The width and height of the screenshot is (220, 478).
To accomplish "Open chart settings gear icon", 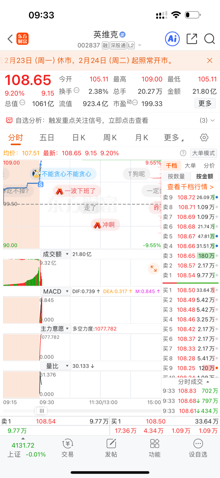I will [204, 138].
